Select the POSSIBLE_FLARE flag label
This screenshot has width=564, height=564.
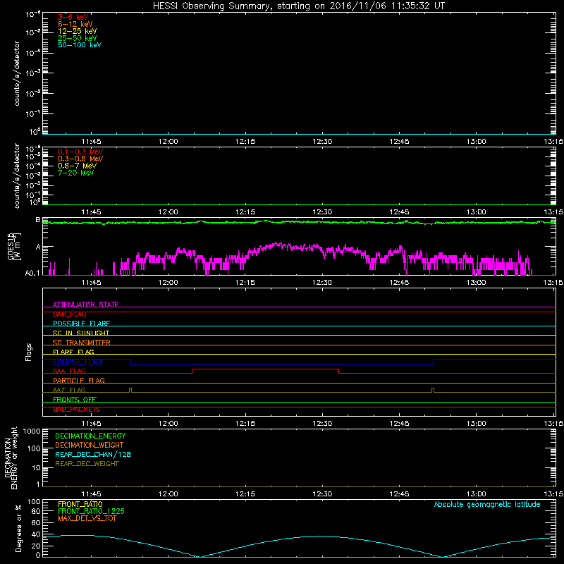click(x=81, y=324)
